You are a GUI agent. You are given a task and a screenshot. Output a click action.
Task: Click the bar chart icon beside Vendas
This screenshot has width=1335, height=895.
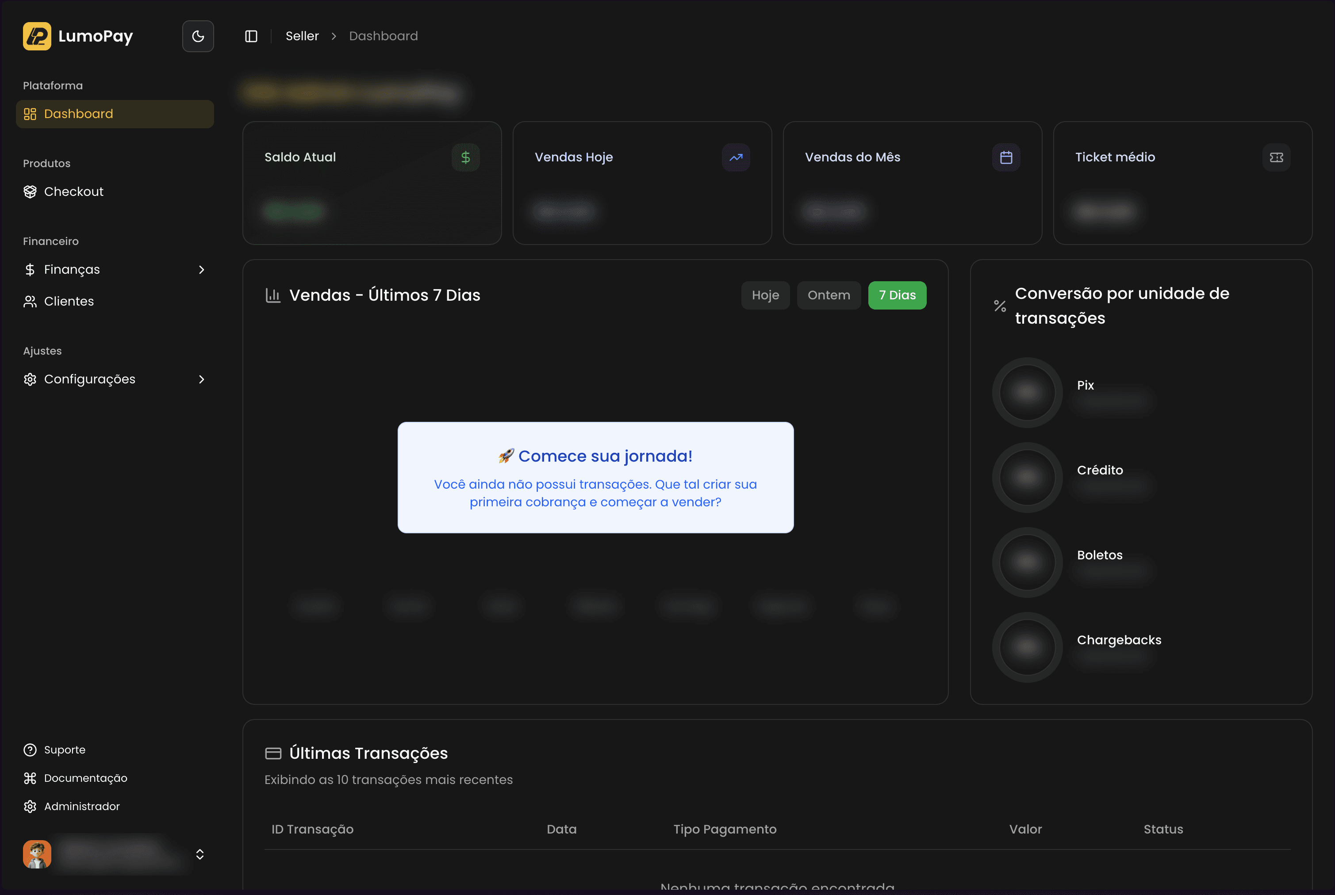(273, 295)
